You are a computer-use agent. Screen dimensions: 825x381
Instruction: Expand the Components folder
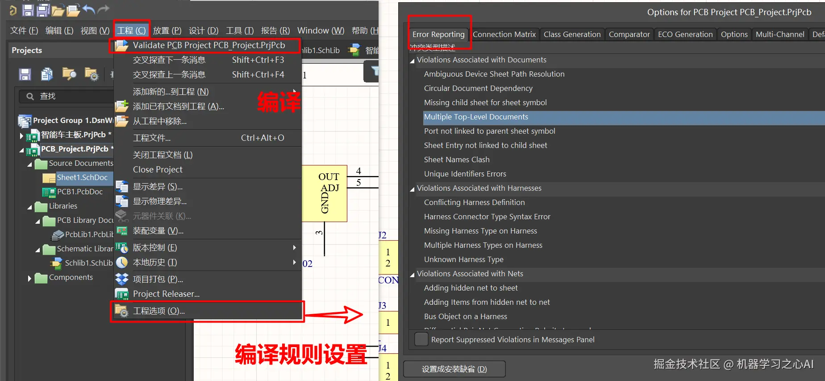(30, 279)
